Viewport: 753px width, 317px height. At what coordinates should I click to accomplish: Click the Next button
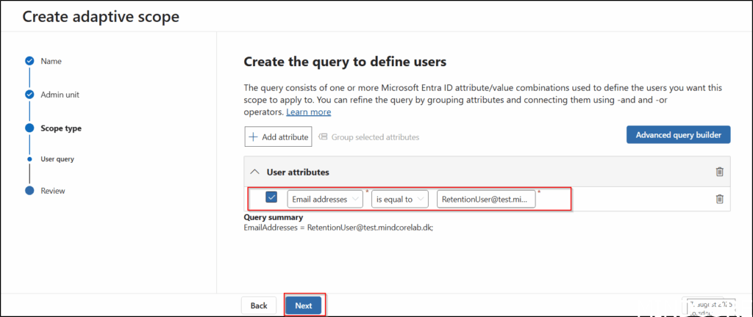(x=303, y=305)
